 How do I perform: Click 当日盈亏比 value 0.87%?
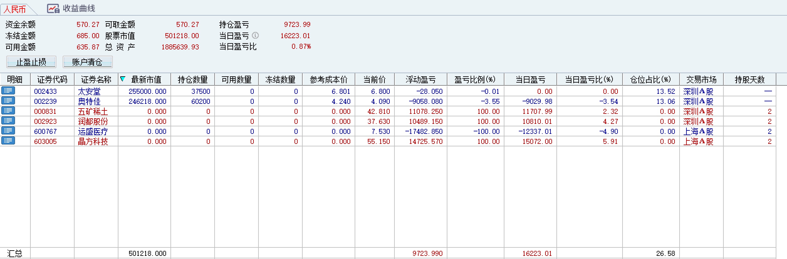click(301, 47)
